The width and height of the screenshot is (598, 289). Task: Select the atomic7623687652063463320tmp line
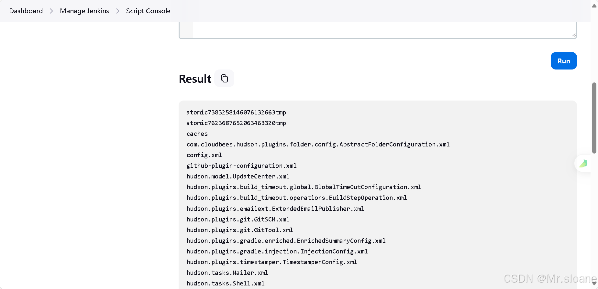click(236, 123)
